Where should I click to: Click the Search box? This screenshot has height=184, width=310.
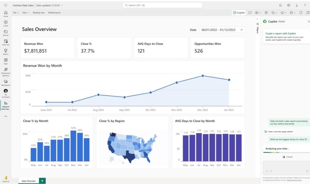[163, 5]
